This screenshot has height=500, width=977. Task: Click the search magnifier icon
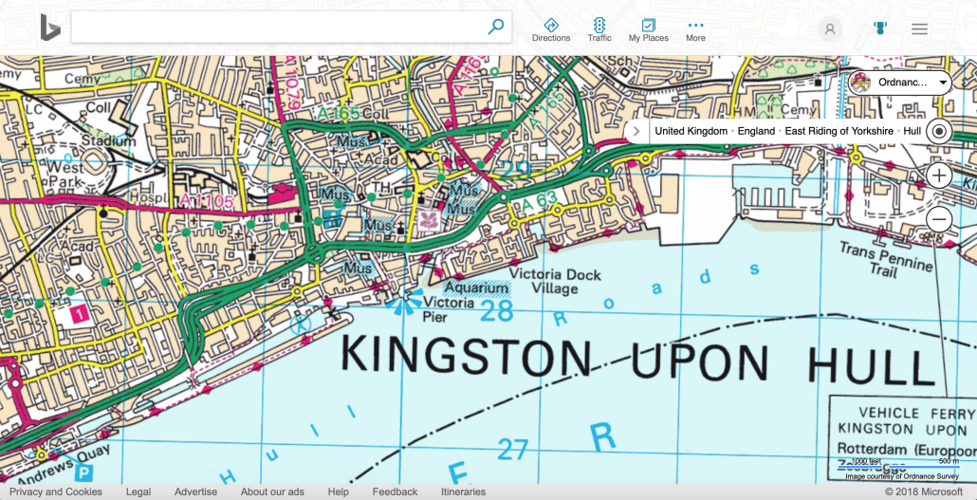[495, 28]
